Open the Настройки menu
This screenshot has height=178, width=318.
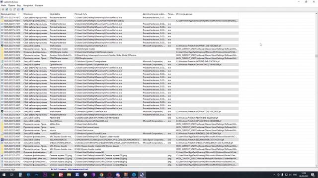28,5
